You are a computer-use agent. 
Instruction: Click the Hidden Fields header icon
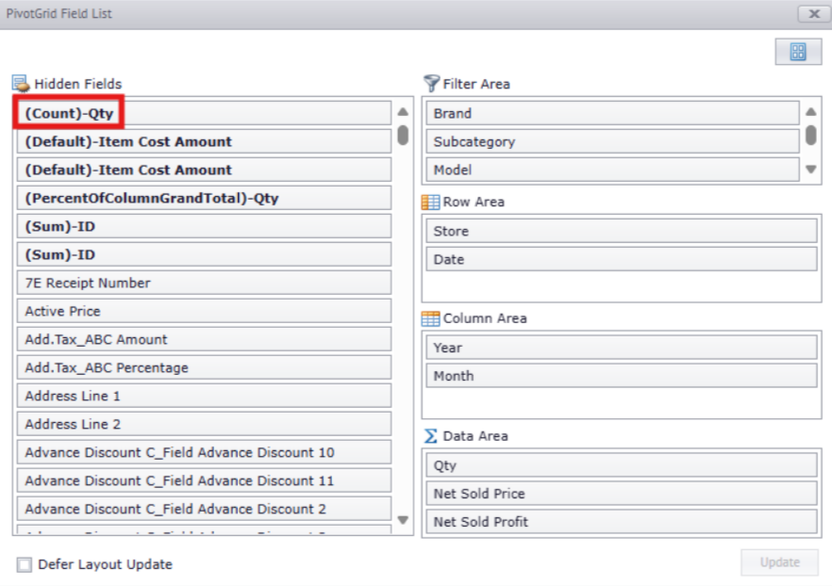[21, 84]
